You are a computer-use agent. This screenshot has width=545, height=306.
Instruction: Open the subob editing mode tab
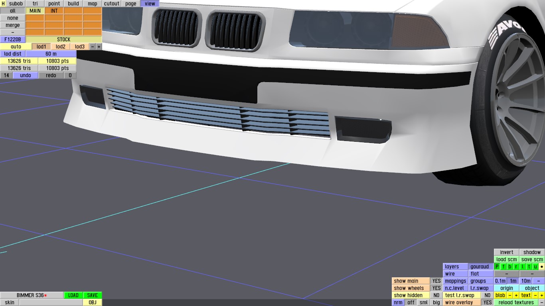tap(16, 4)
